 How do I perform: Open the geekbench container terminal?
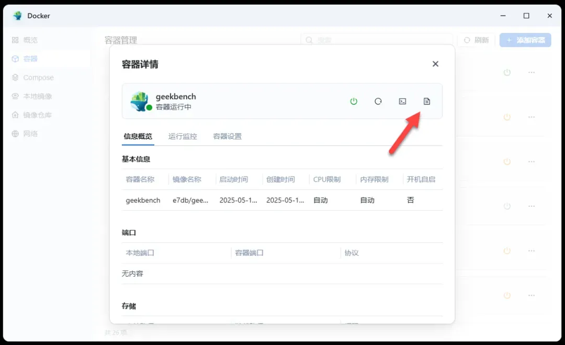point(402,101)
